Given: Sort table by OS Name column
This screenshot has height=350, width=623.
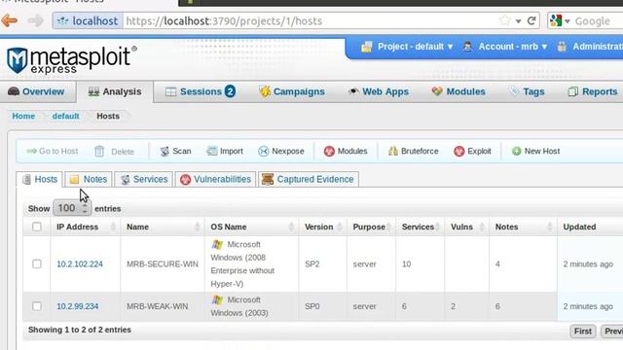Looking at the screenshot, I should coord(251,227).
